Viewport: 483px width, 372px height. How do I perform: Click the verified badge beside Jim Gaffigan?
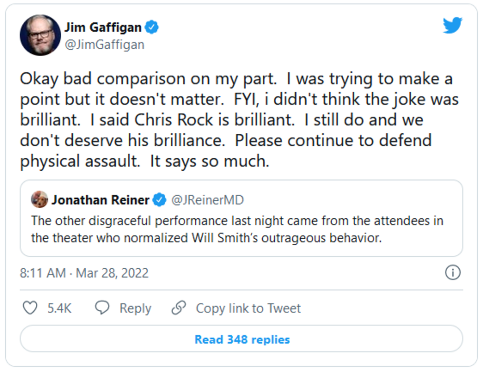(x=152, y=27)
